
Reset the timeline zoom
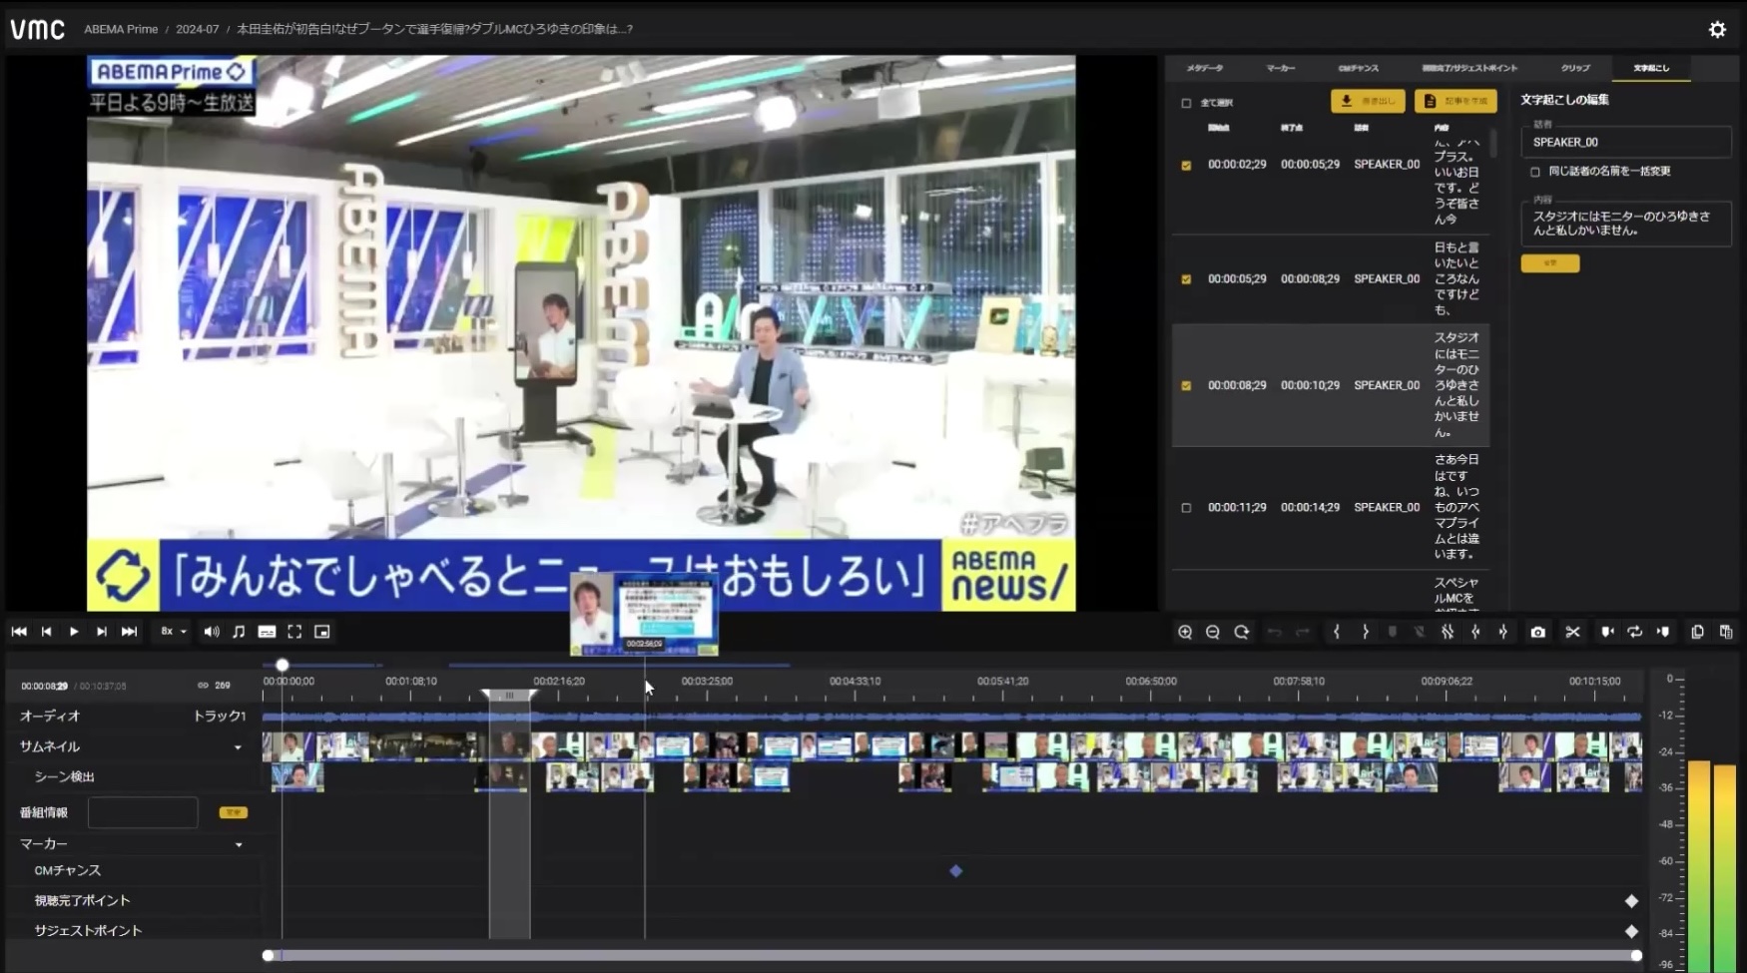1242,632
